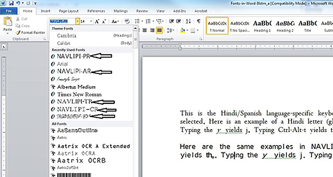The height and width of the screenshot is (177, 333).
Task: Apply the Heading 1 style
Action: coord(262,26)
